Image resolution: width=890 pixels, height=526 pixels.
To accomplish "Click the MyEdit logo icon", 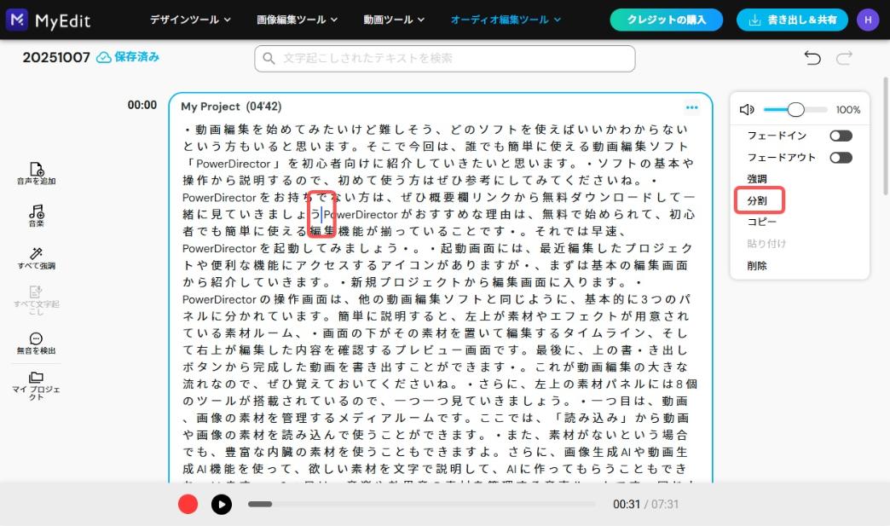I will pos(16,19).
